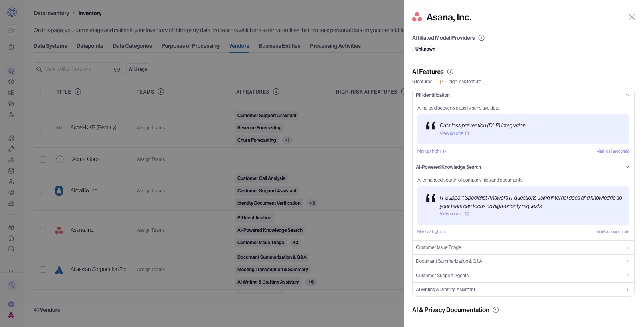
Task: Expand the Customer Support Agents feature
Action: (523, 276)
